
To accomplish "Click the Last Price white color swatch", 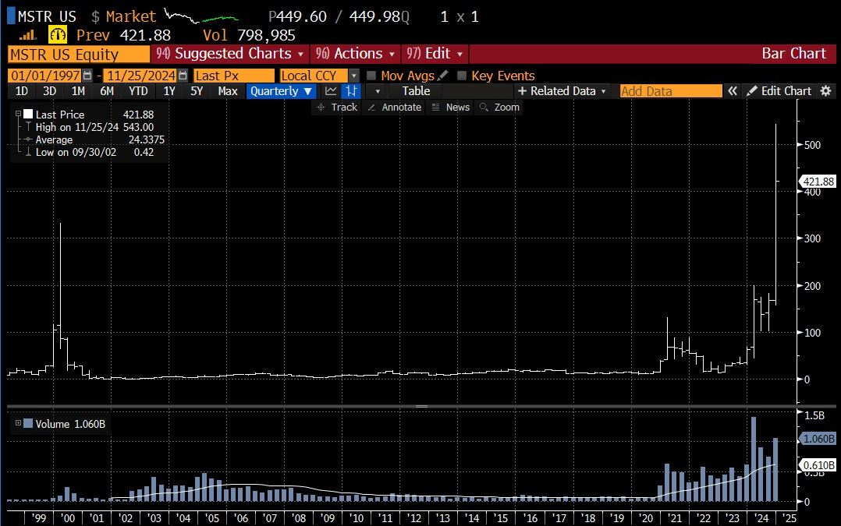I will (x=28, y=114).
